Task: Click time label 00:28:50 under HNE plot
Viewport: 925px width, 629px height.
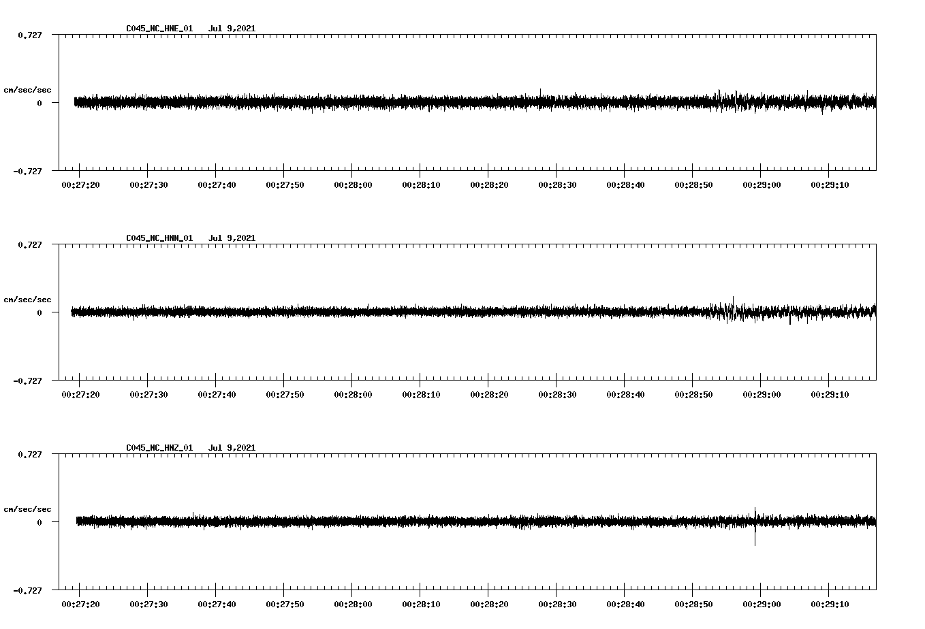Action: (x=693, y=185)
